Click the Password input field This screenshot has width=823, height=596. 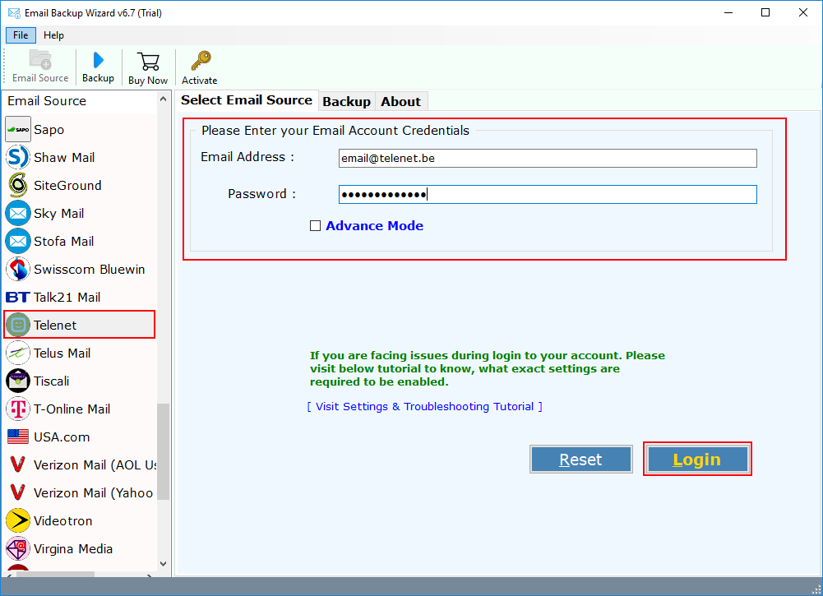pyautogui.click(x=548, y=195)
